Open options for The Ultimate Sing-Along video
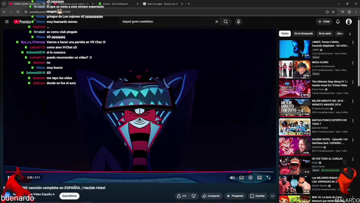This screenshot has width=360, height=203. tap(353, 82)
